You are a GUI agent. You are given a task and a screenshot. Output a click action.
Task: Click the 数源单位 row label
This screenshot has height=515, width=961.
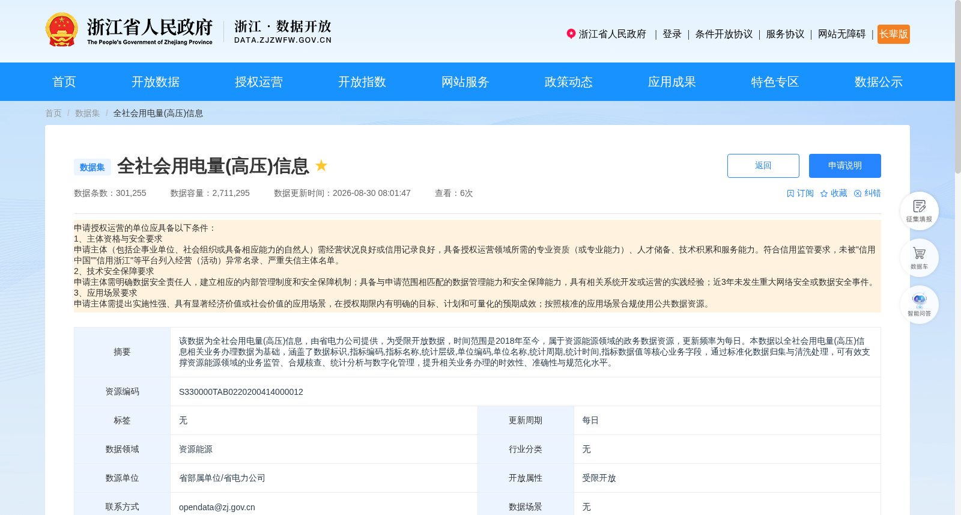(x=122, y=478)
